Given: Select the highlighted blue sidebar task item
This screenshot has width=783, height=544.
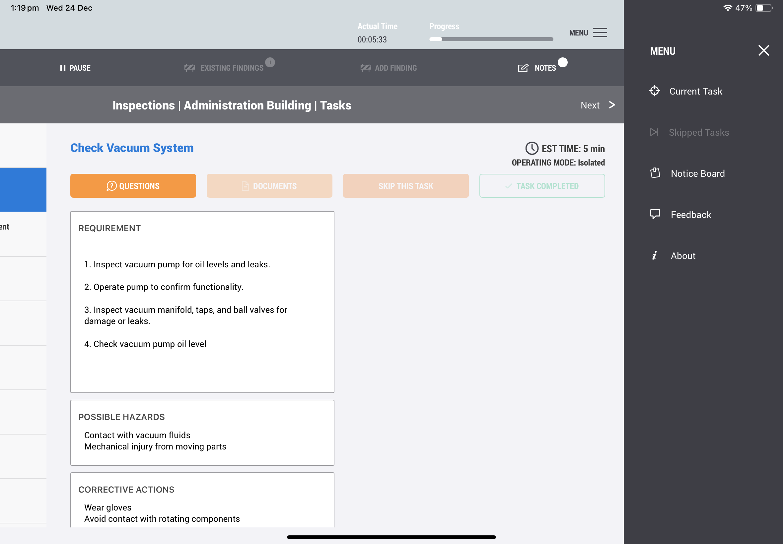Looking at the screenshot, I should pos(23,189).
